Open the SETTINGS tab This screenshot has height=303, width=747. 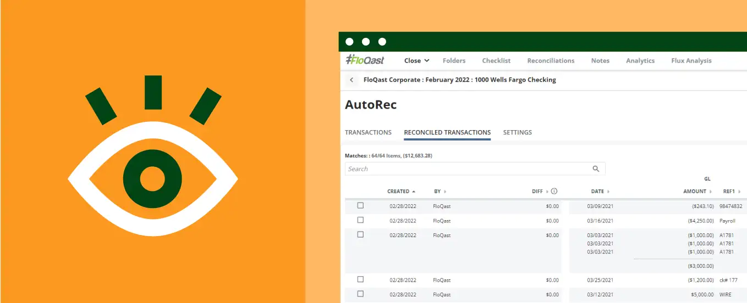518,132
